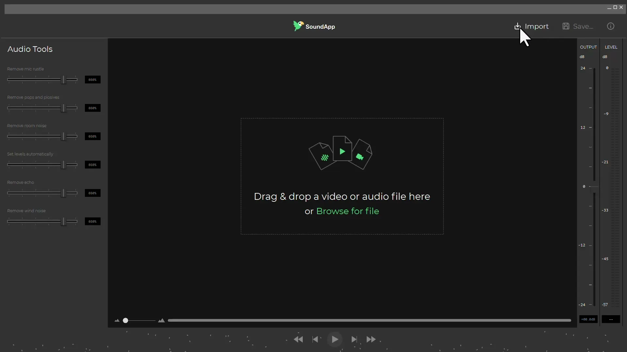627x352 pixels.
Task: Skip to the end of track
Action: coord(354,339)
